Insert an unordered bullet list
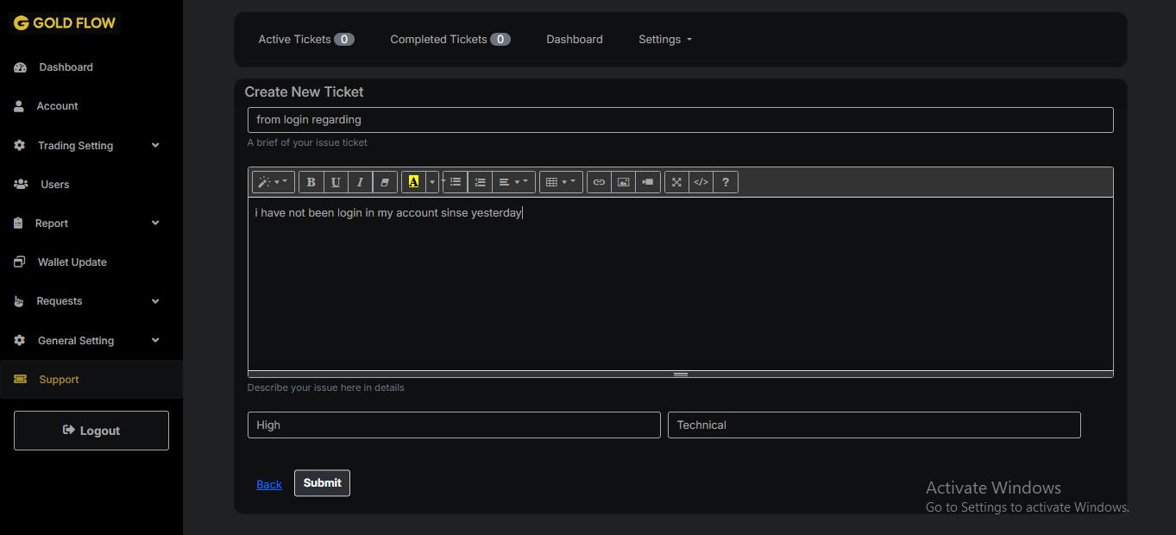1176x535 pixels. click(x=456, y=182)
